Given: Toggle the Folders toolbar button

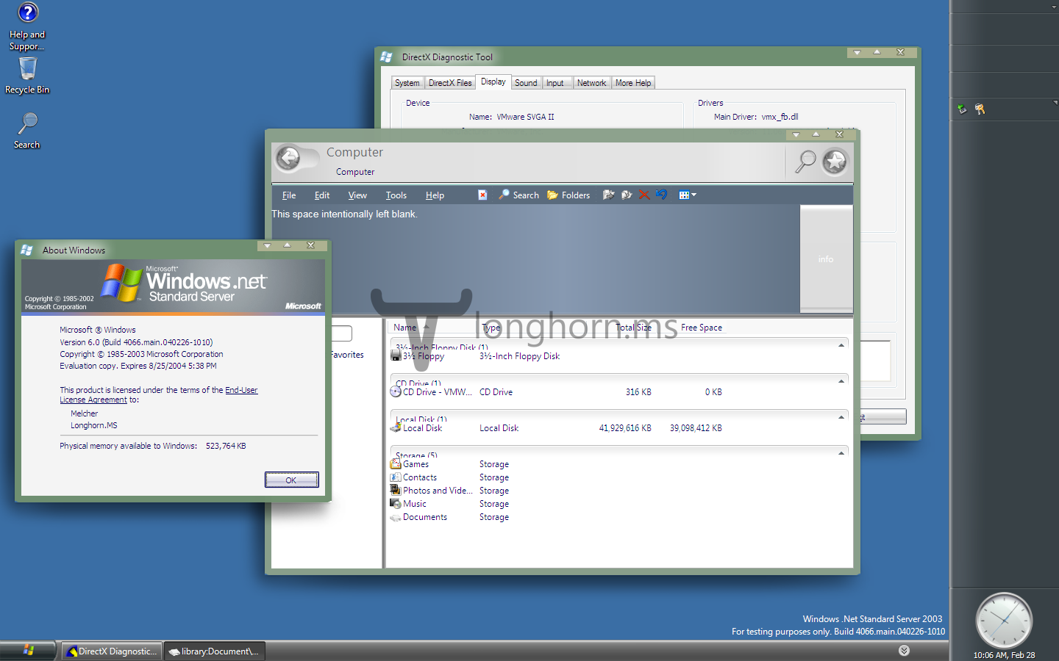Looking at the screenshot, I should 568,195.
